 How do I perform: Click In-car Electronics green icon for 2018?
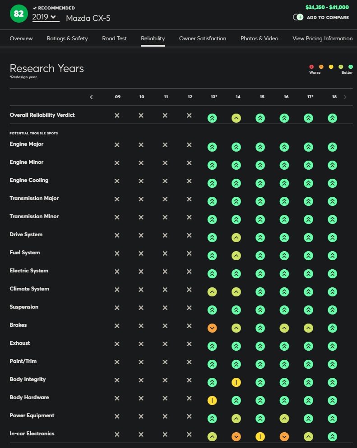tap(333, 437)
